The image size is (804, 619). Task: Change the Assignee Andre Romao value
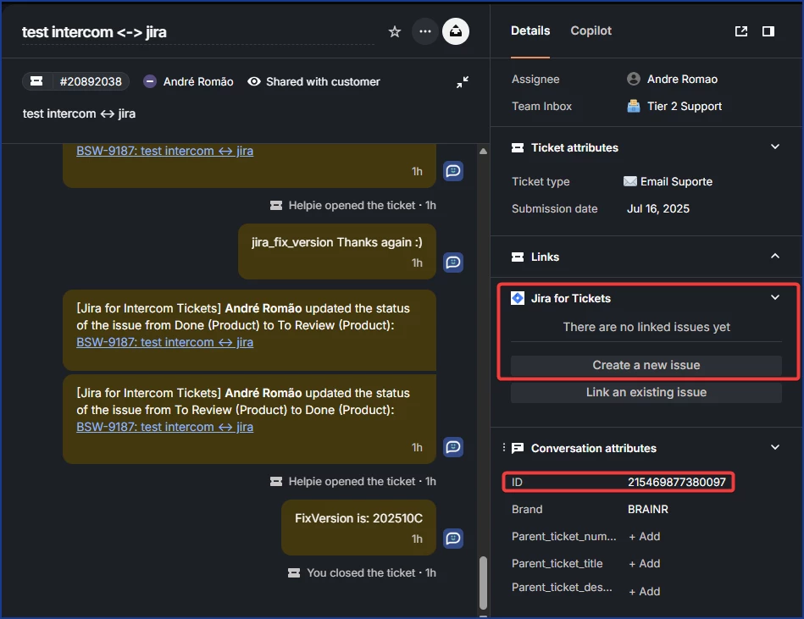[x=682, y=79]
